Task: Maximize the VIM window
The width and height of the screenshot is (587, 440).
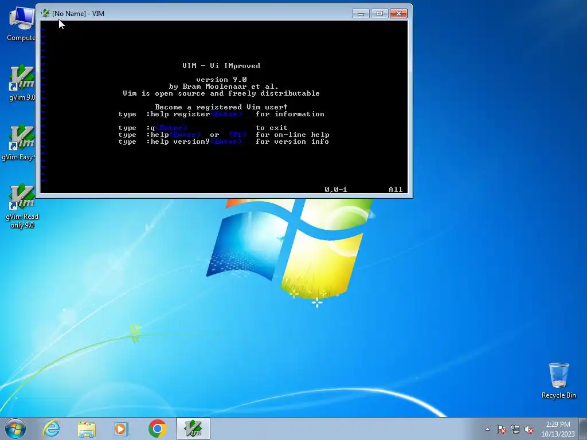Action: pyautogui.click(x=379, y=14)
